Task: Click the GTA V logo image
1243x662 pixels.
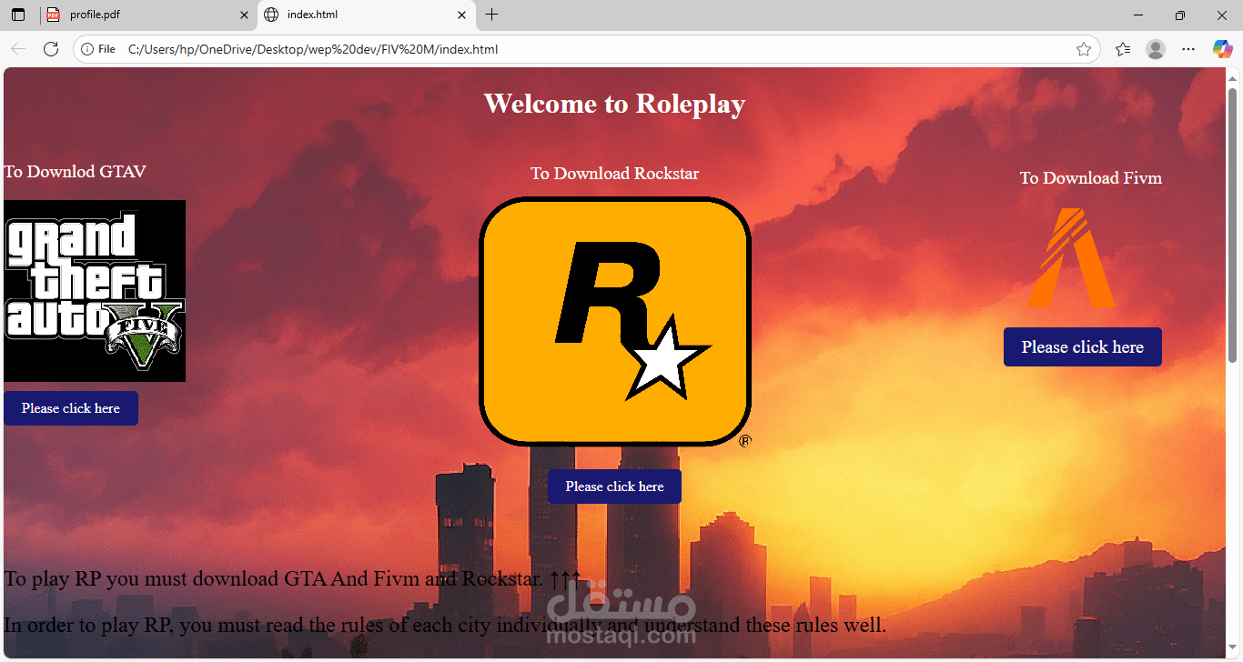Action: point(95,291)
